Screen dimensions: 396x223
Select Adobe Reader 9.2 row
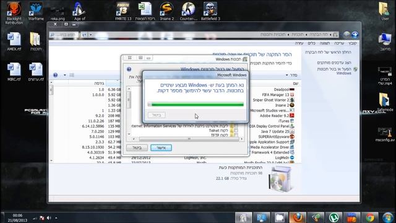[x=277, y=116]
